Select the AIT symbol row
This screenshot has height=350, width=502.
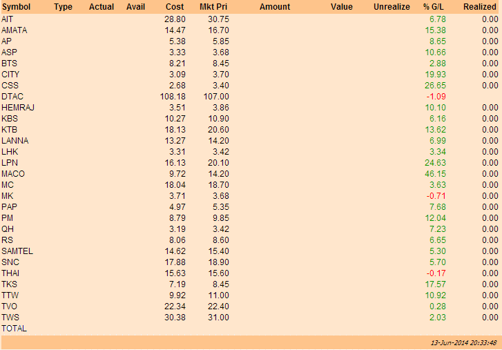251,19
